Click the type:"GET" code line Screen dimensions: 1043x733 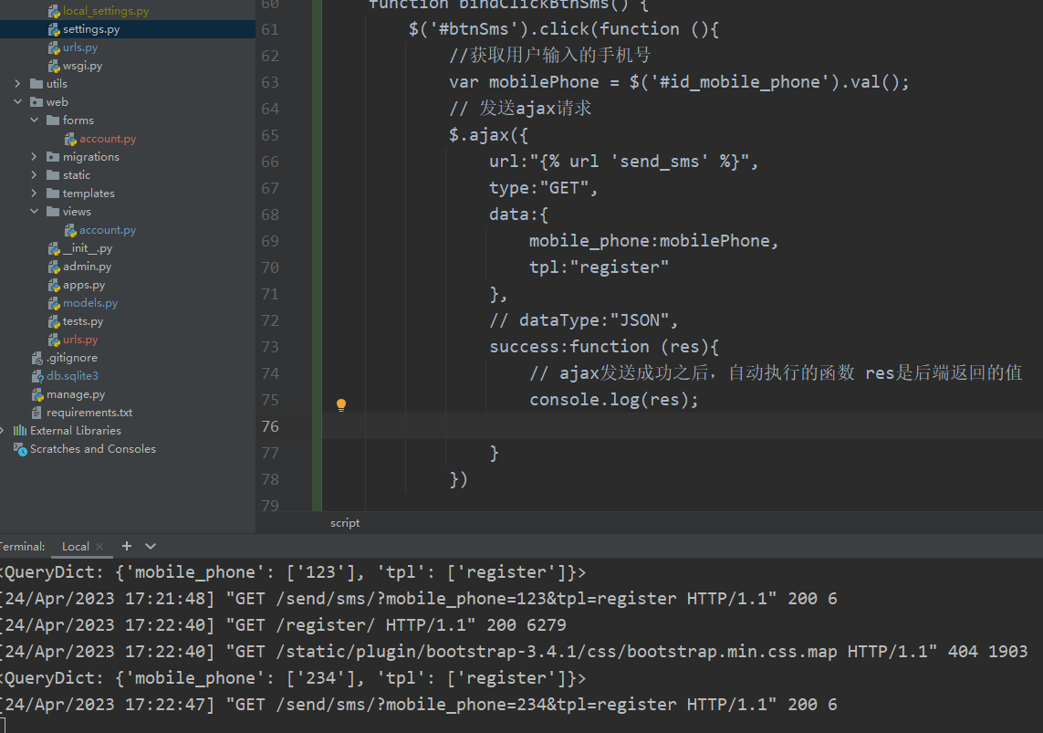click(x=544, y=188)
